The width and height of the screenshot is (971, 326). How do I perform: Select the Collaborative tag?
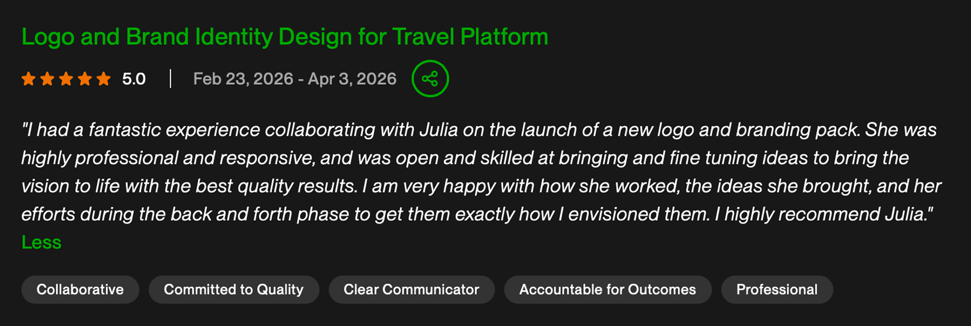click(80, 290)
